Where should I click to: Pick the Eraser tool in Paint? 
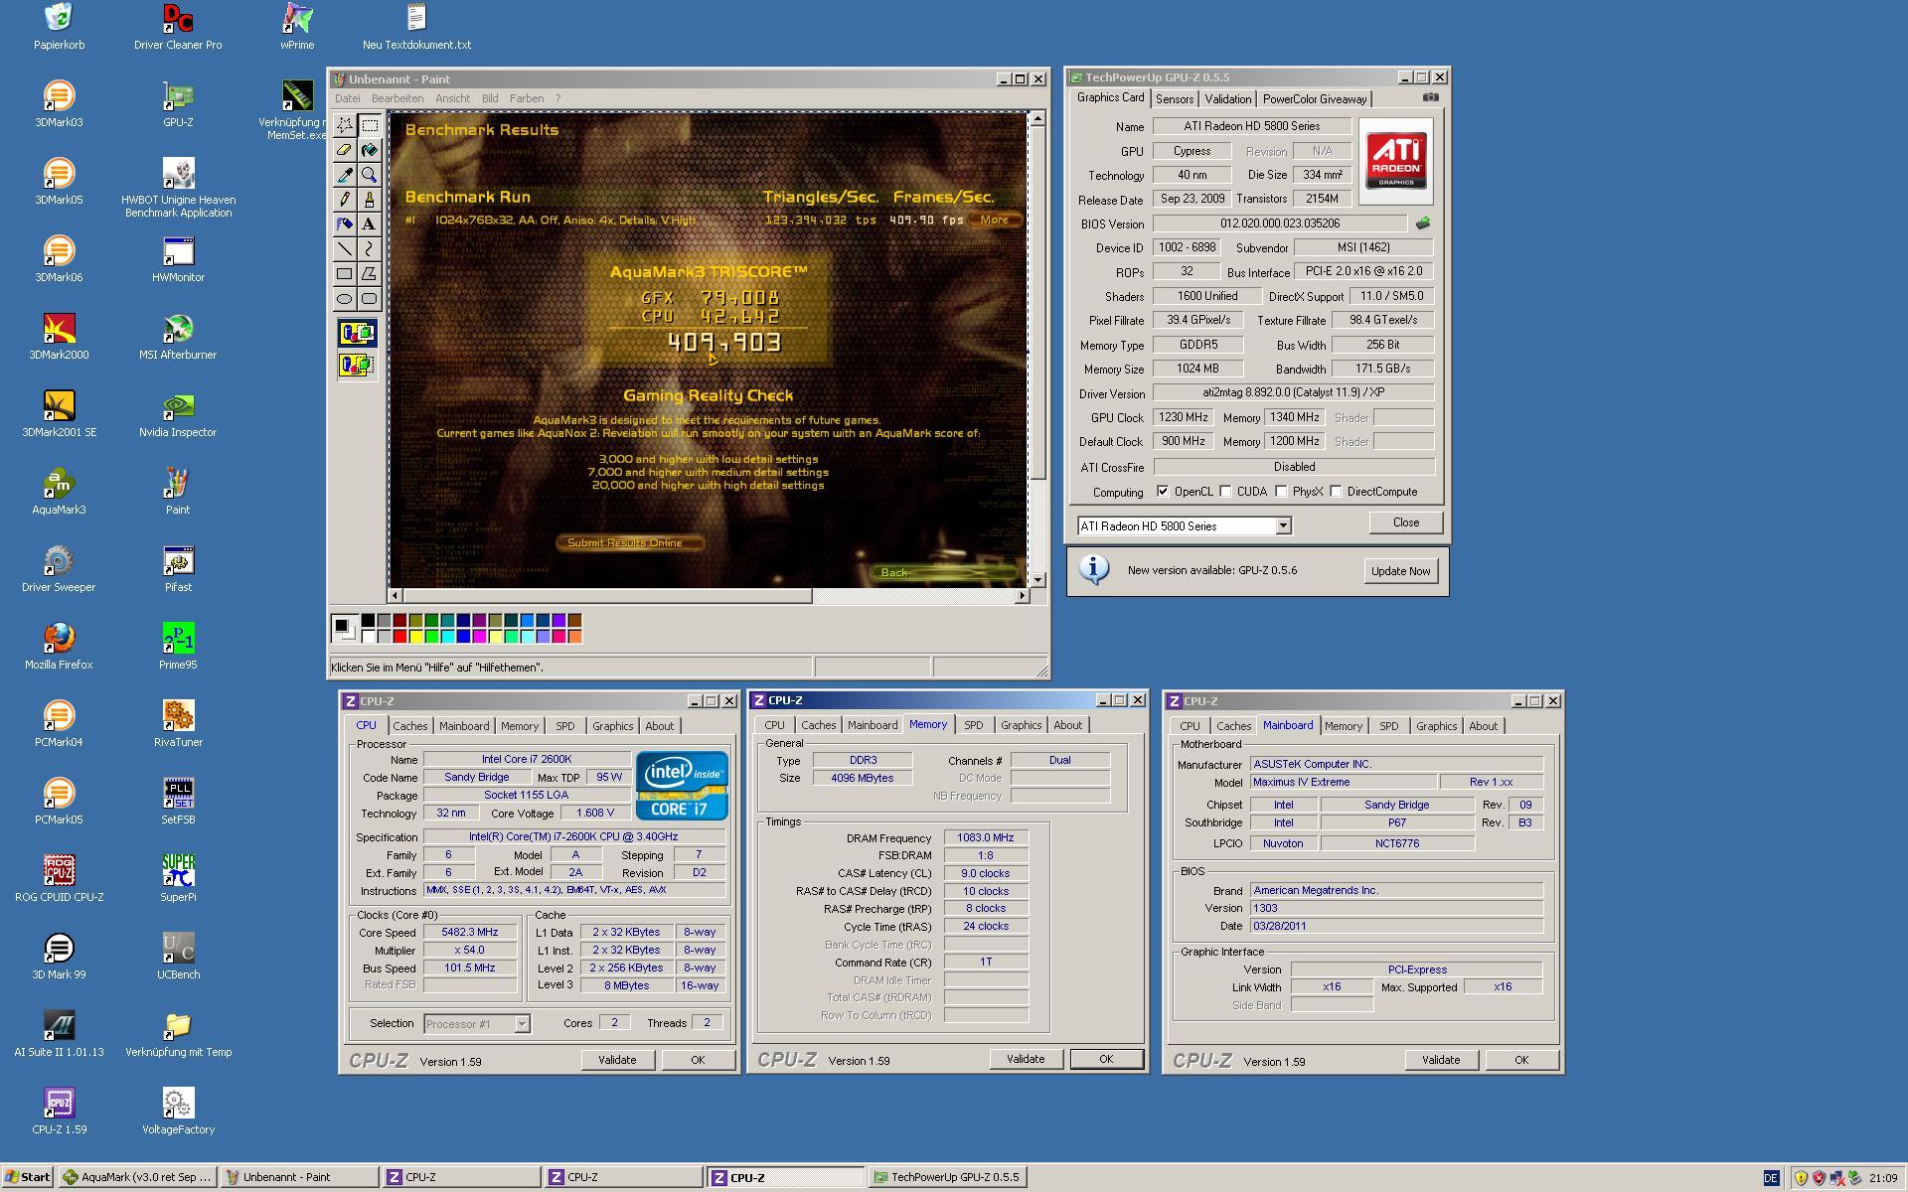tap(345, 150)
